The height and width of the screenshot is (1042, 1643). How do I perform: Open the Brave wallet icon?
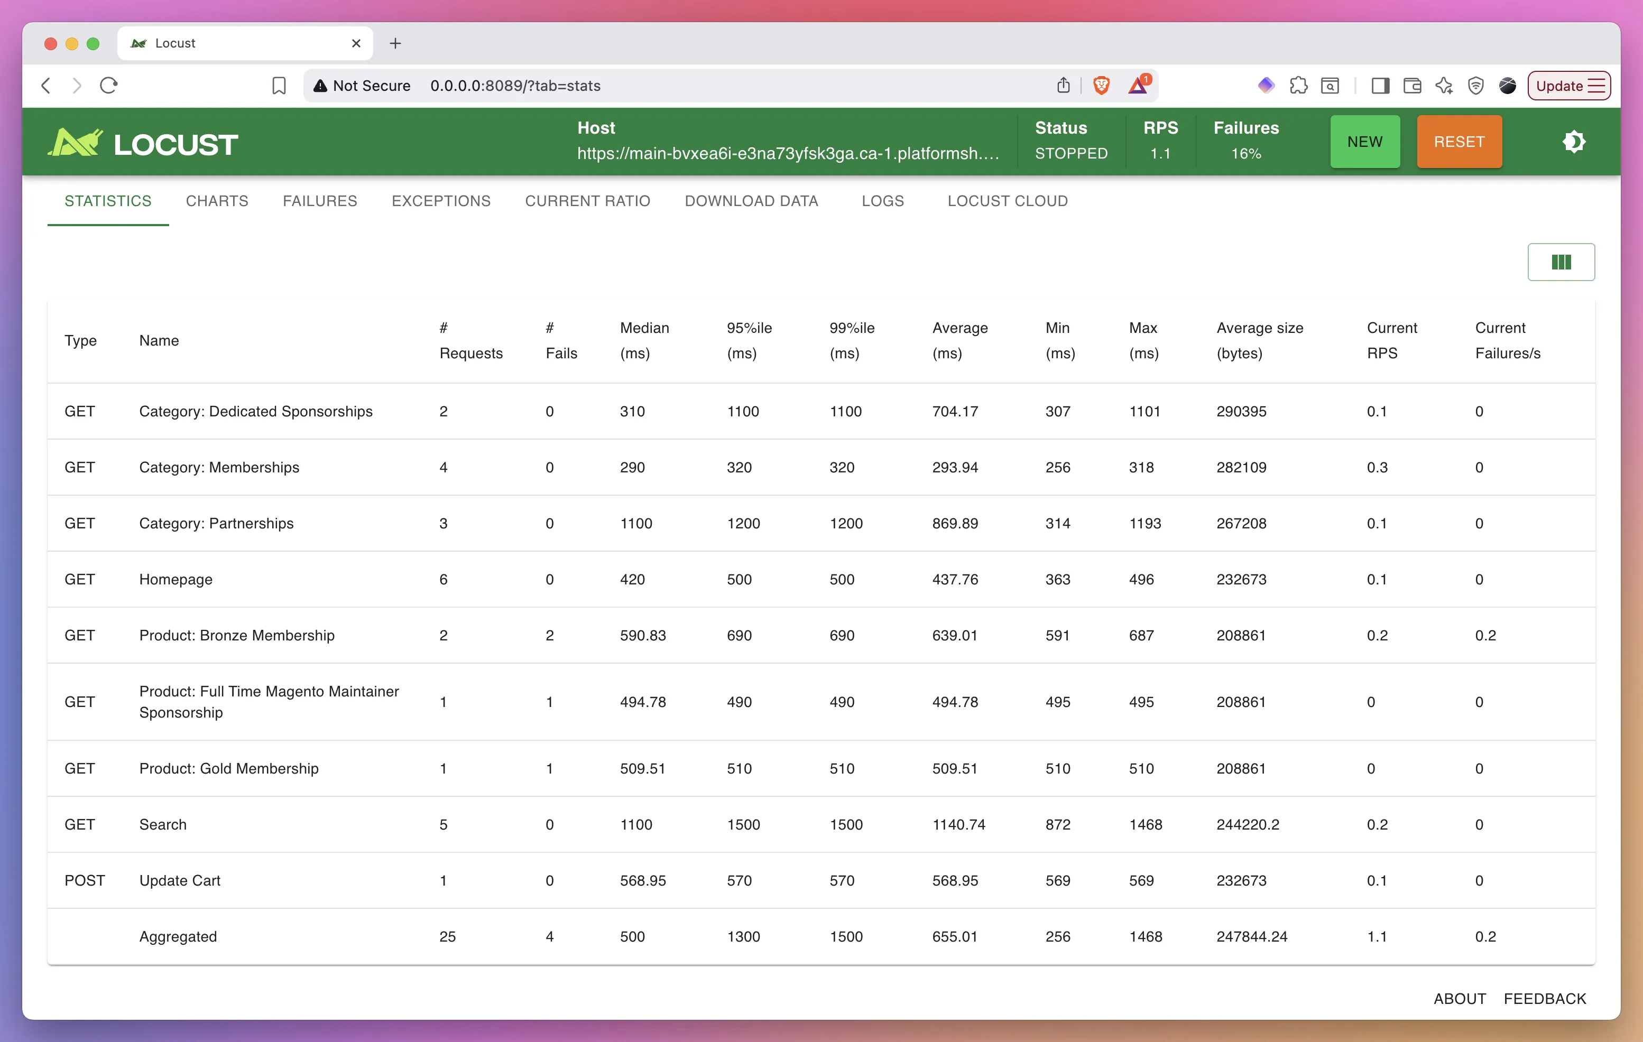click(x=1411, y=85)
